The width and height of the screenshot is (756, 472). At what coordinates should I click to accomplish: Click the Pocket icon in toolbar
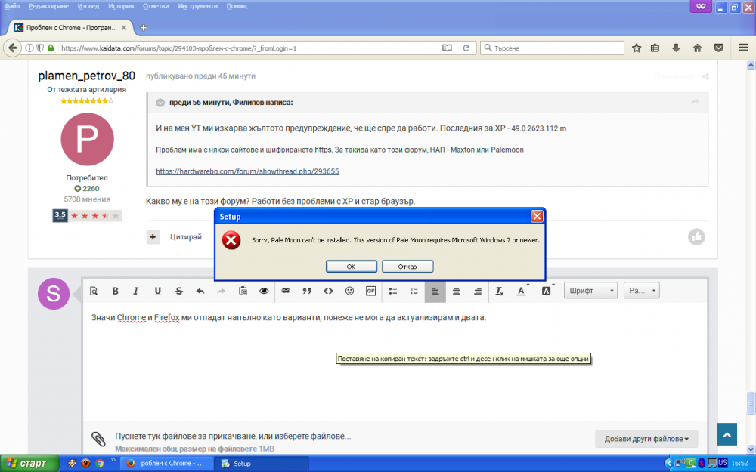pos(718,48)
